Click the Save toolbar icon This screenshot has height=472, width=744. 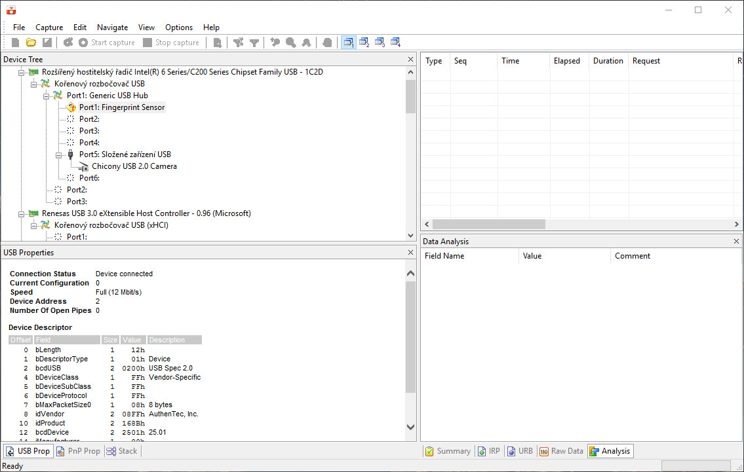47,43
